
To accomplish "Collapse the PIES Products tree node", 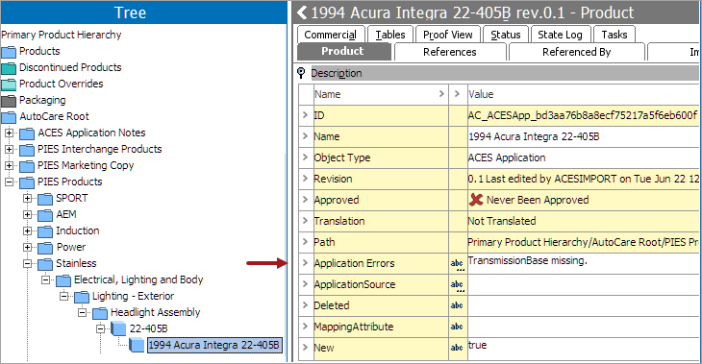I will (9, 182).
